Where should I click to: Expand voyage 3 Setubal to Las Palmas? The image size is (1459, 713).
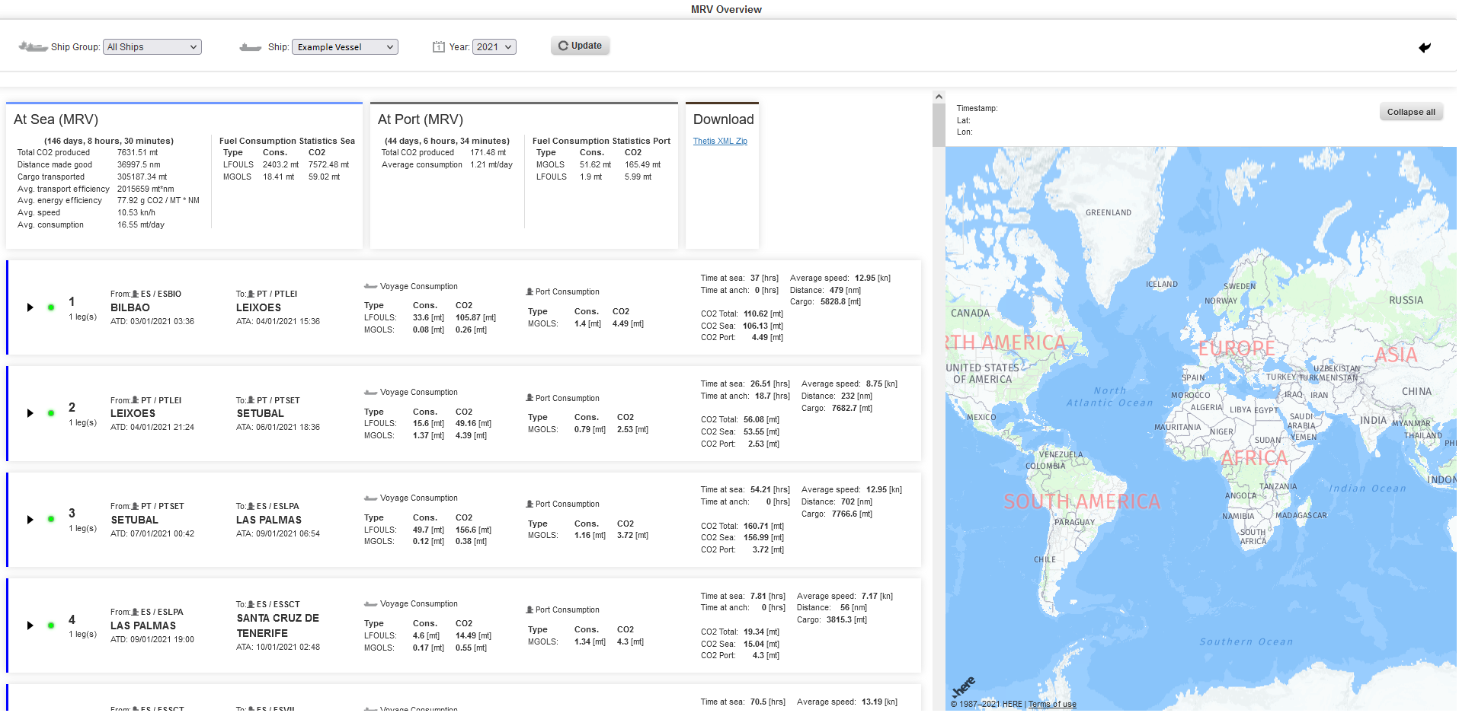(x=30, y=520)
